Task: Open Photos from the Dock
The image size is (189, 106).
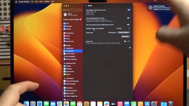Action: point(66,104)
